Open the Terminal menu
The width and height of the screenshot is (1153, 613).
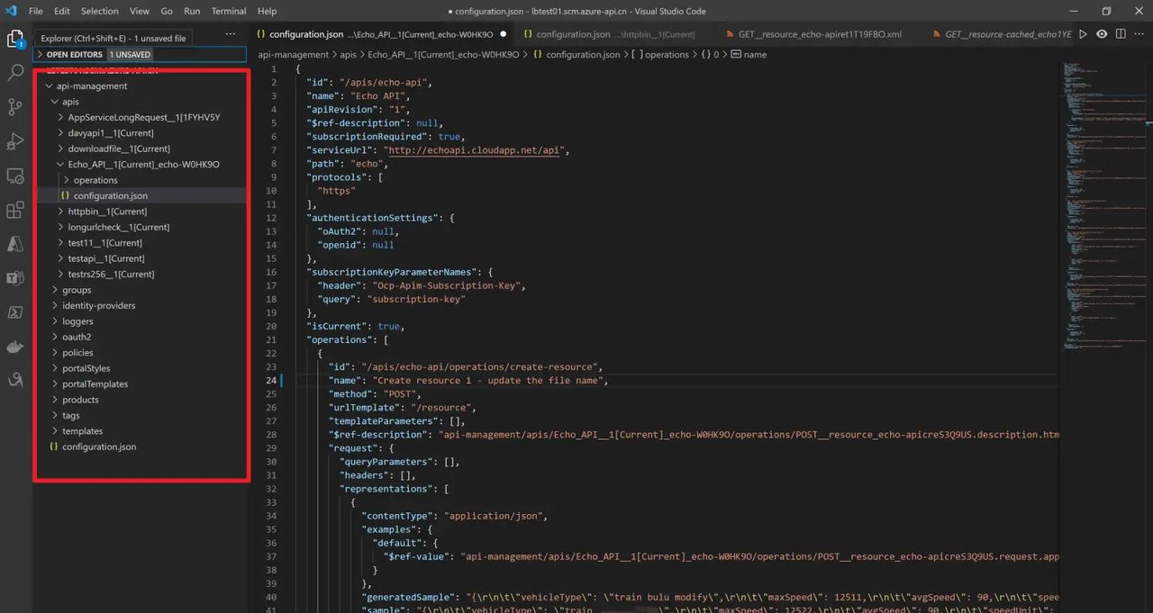[x=229, y=11]
